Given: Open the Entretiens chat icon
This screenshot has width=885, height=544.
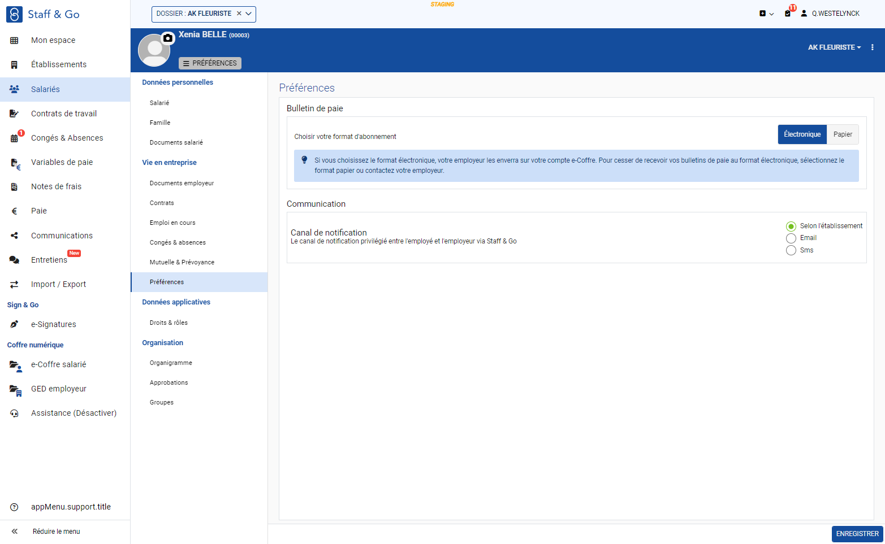Looking at the screenshot, I should tap(14, 260).
